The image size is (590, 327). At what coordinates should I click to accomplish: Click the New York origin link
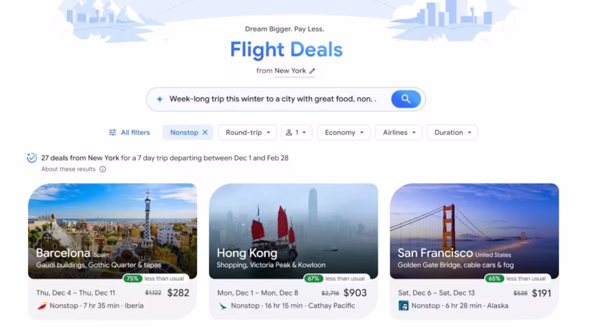(290, 71)
